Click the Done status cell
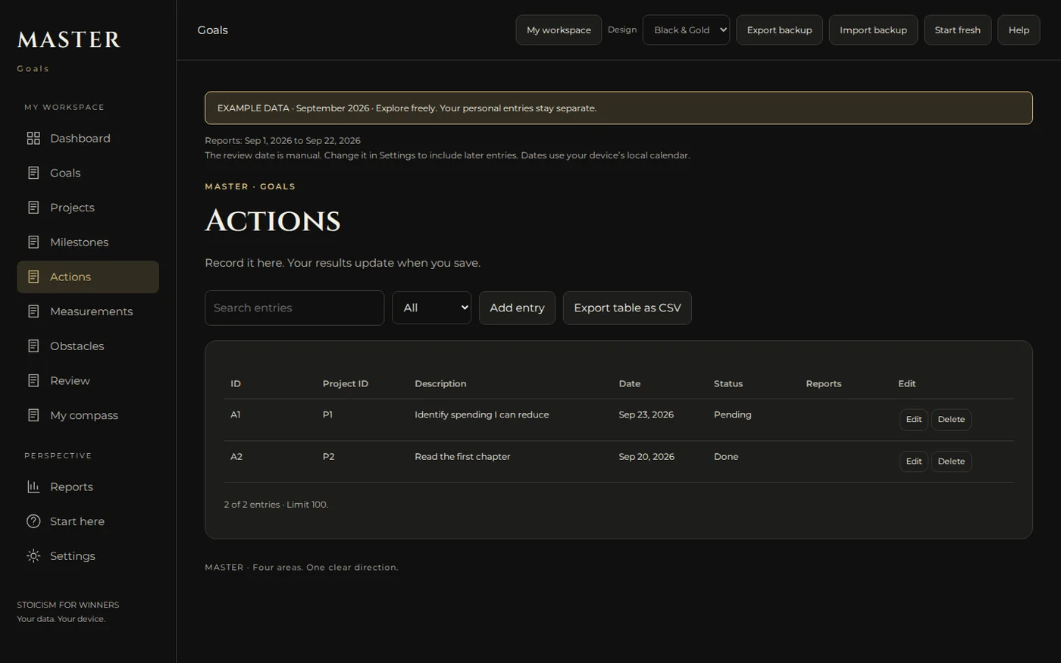1061x663 pixels. pos(725,457)
